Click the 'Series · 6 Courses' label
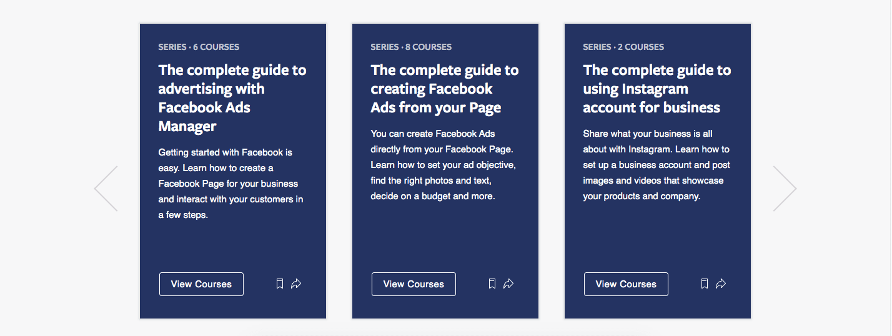Image resolution: width=892 pixels, height=336 pixels. 199,47
